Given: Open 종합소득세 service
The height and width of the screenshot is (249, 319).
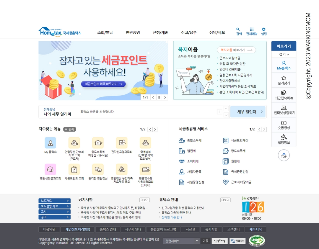Looking at the screenshot, I should click(190, 140).
